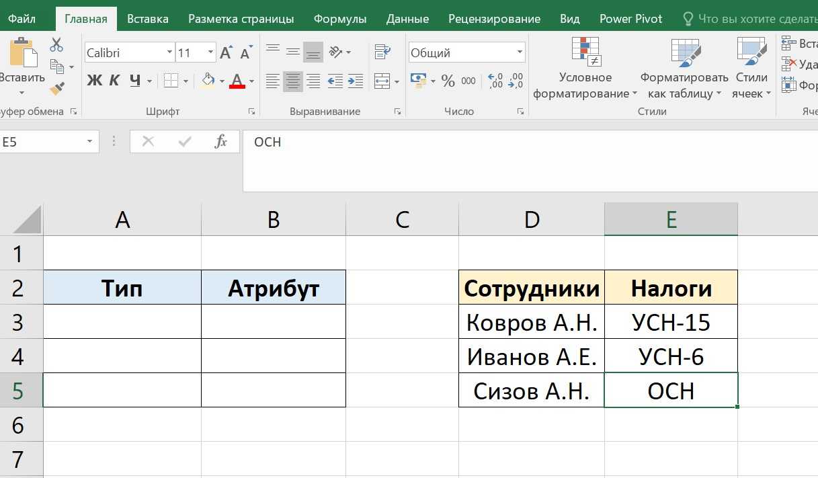818x478 pixels.
Task: Copy the selection using the copy icon
Action: 56,66
